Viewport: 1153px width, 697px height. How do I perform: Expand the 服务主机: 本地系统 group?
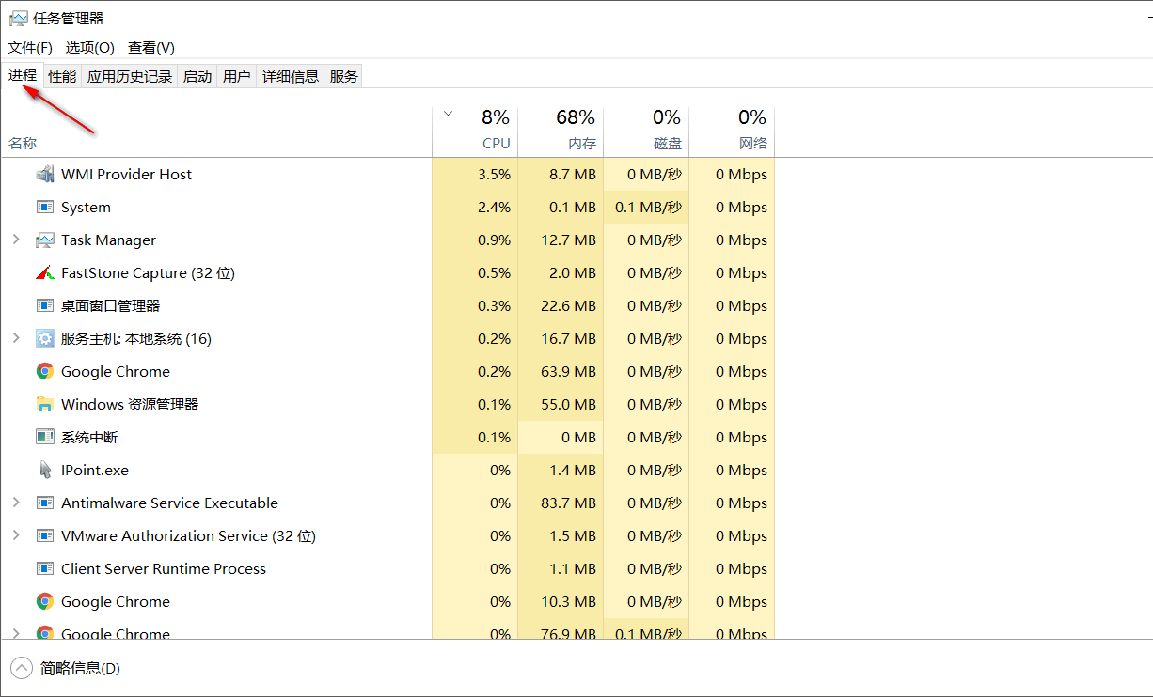14,338
